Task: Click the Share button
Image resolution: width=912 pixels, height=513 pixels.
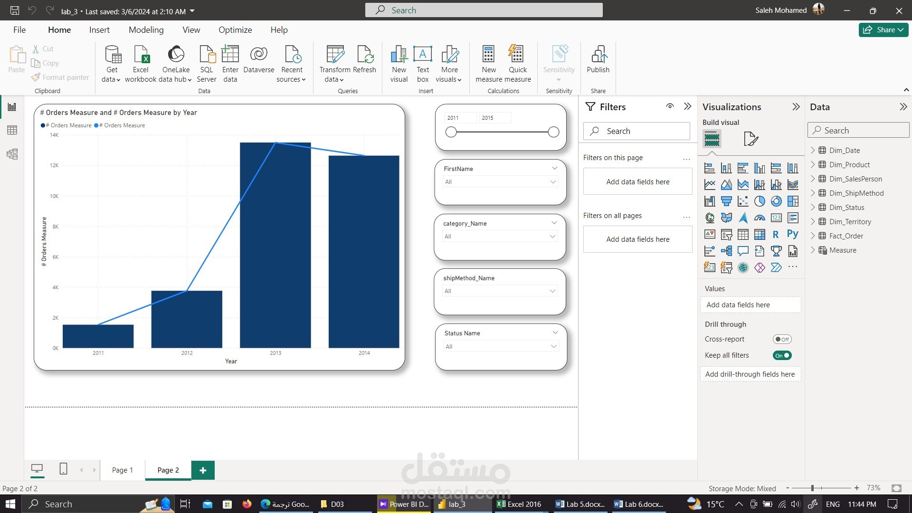Action: [883, 30]
